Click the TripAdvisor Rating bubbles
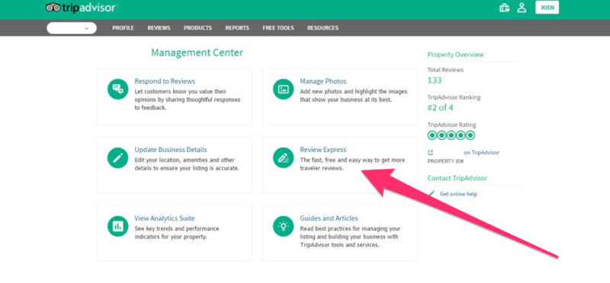 point(451,135)
